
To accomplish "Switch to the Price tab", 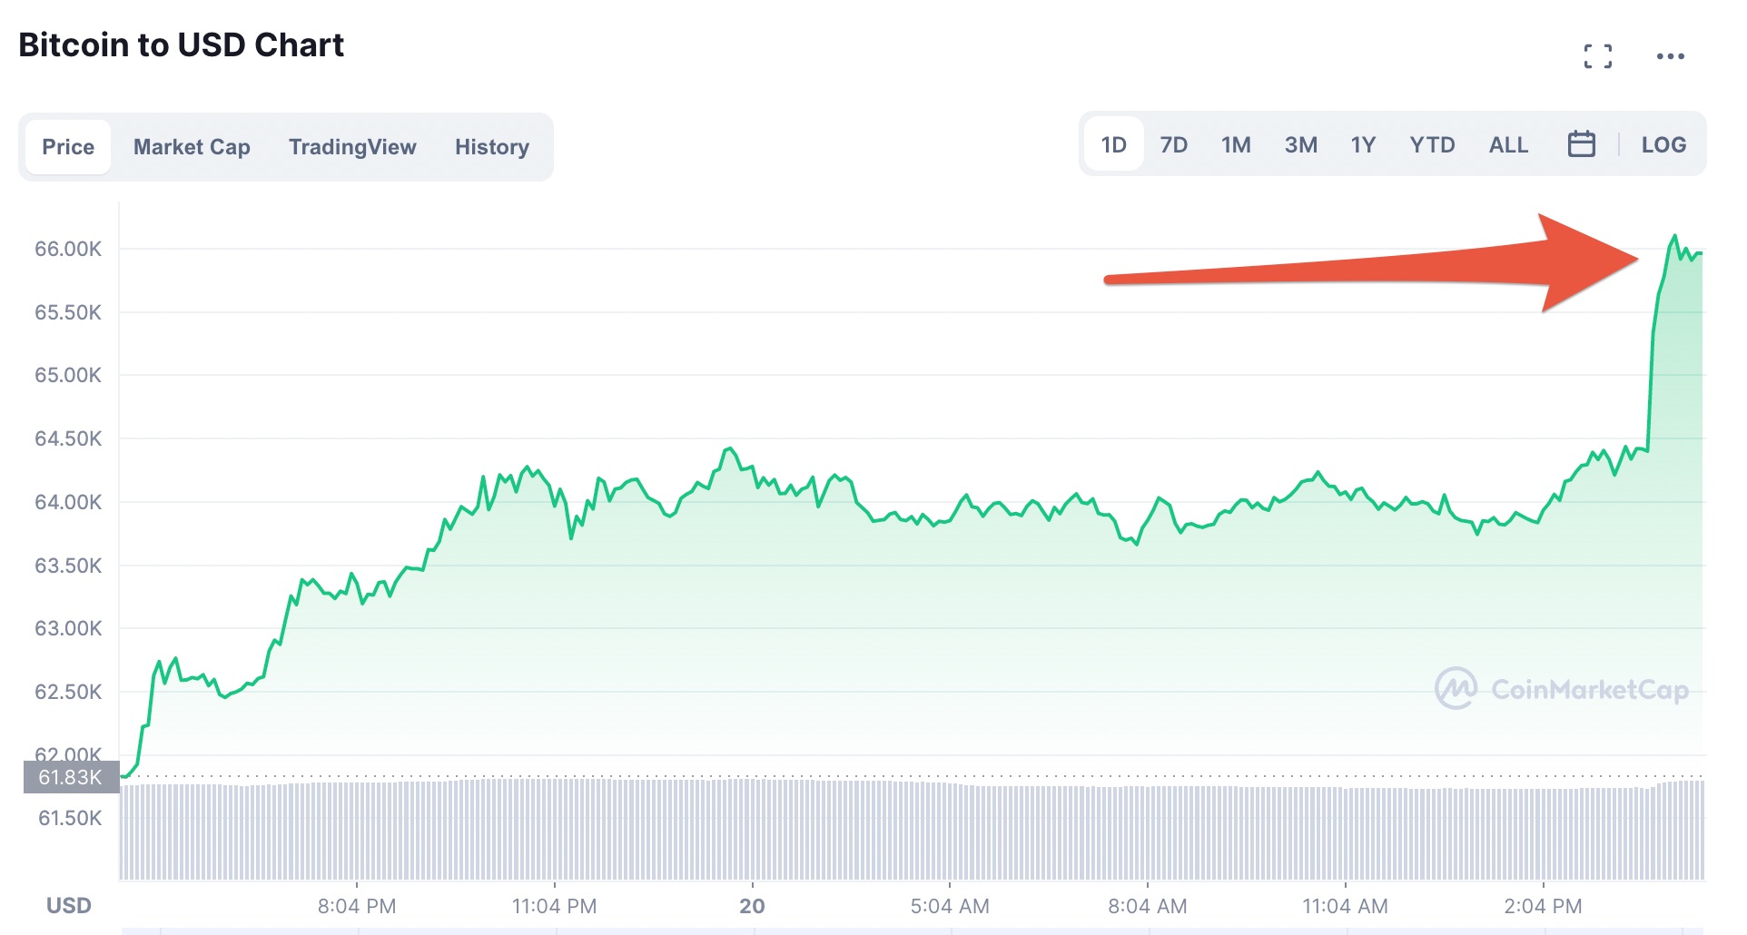I will [68, 147].
